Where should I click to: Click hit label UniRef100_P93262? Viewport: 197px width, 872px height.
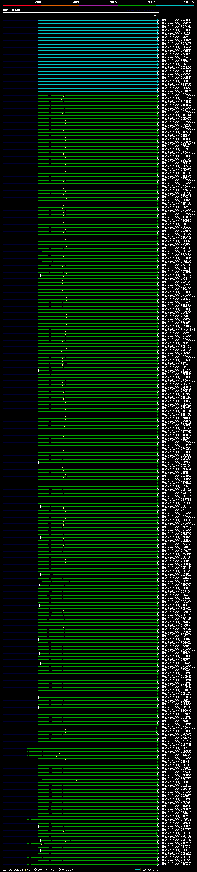[x=176, y=98]
